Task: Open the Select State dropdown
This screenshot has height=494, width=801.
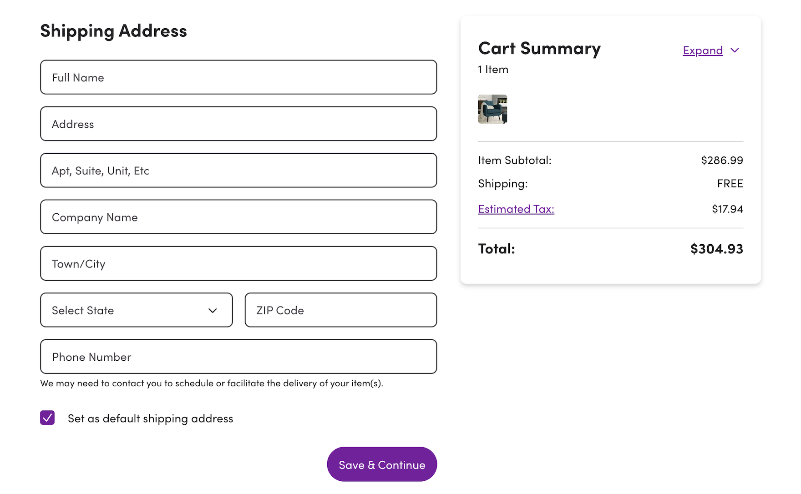Action: coord(136,310)
